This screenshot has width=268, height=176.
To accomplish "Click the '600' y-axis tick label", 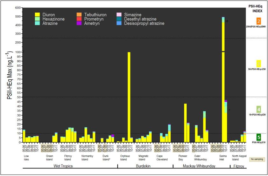I will coord(18,8).
